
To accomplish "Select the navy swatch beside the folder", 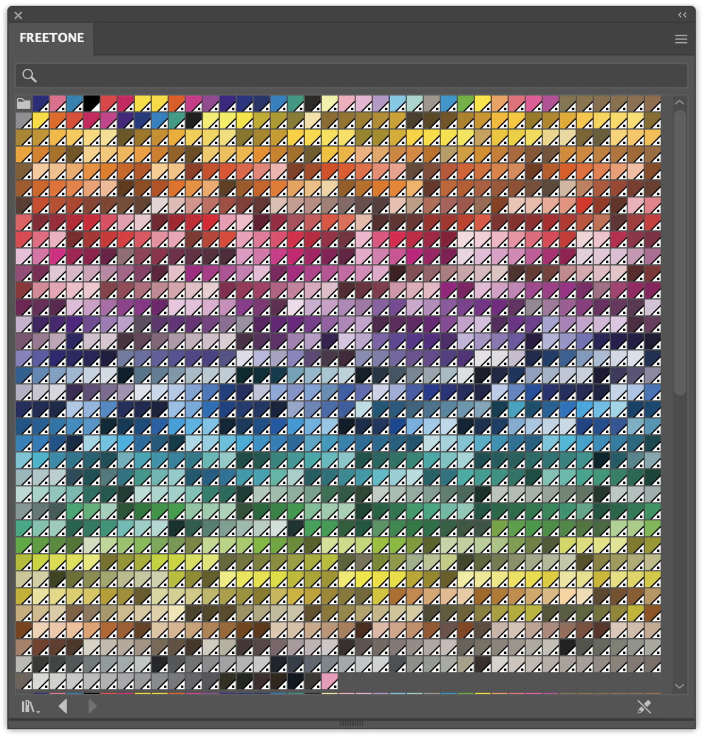I will click(x=41, y=103).
